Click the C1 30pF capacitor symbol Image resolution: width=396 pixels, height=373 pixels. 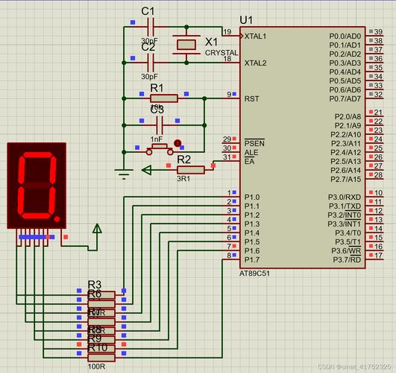[151, 27]
